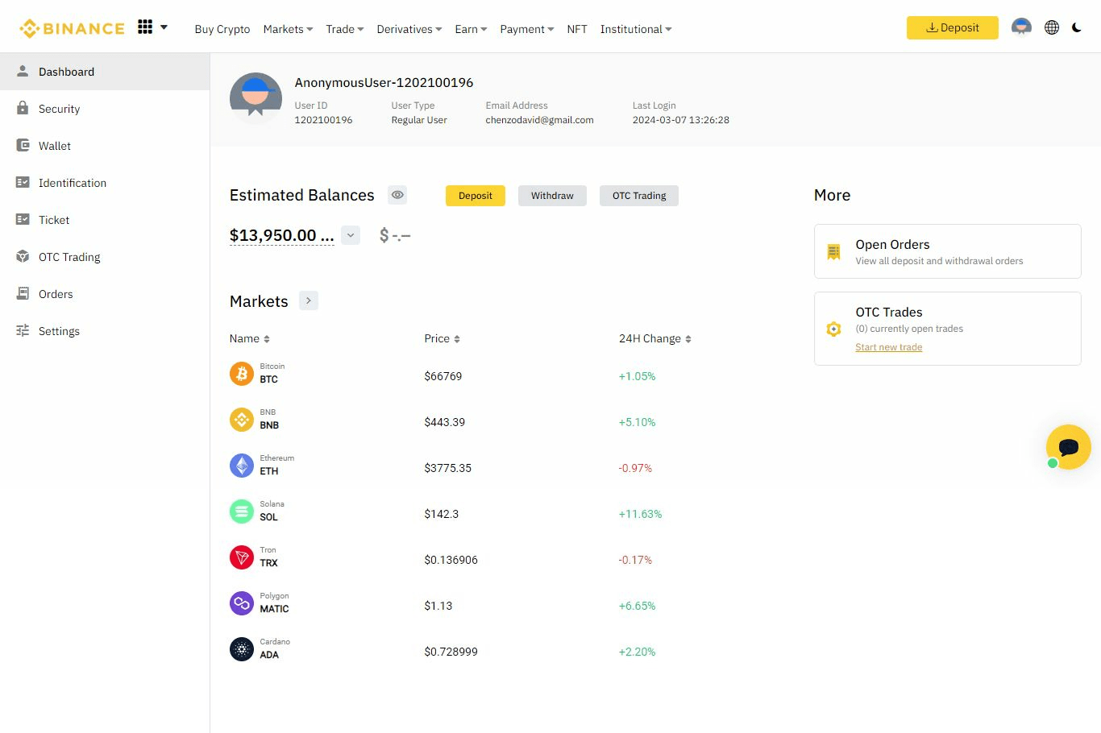Click the language globe icon
The height and width of the screenshot is (733, 1101).
tap(1052, 27)
